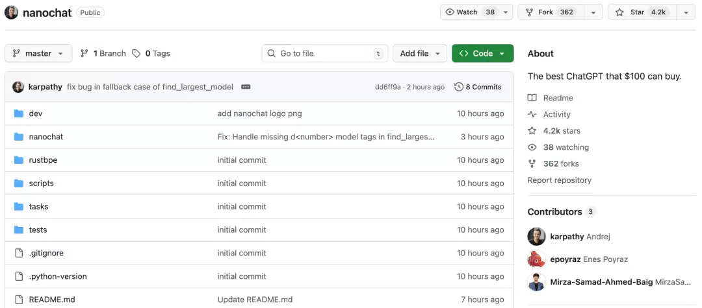Viewport: 702px width, 308px height.
Task: Open the rustbpe folder
Action: pyautogui.click(x=43, y=160)
